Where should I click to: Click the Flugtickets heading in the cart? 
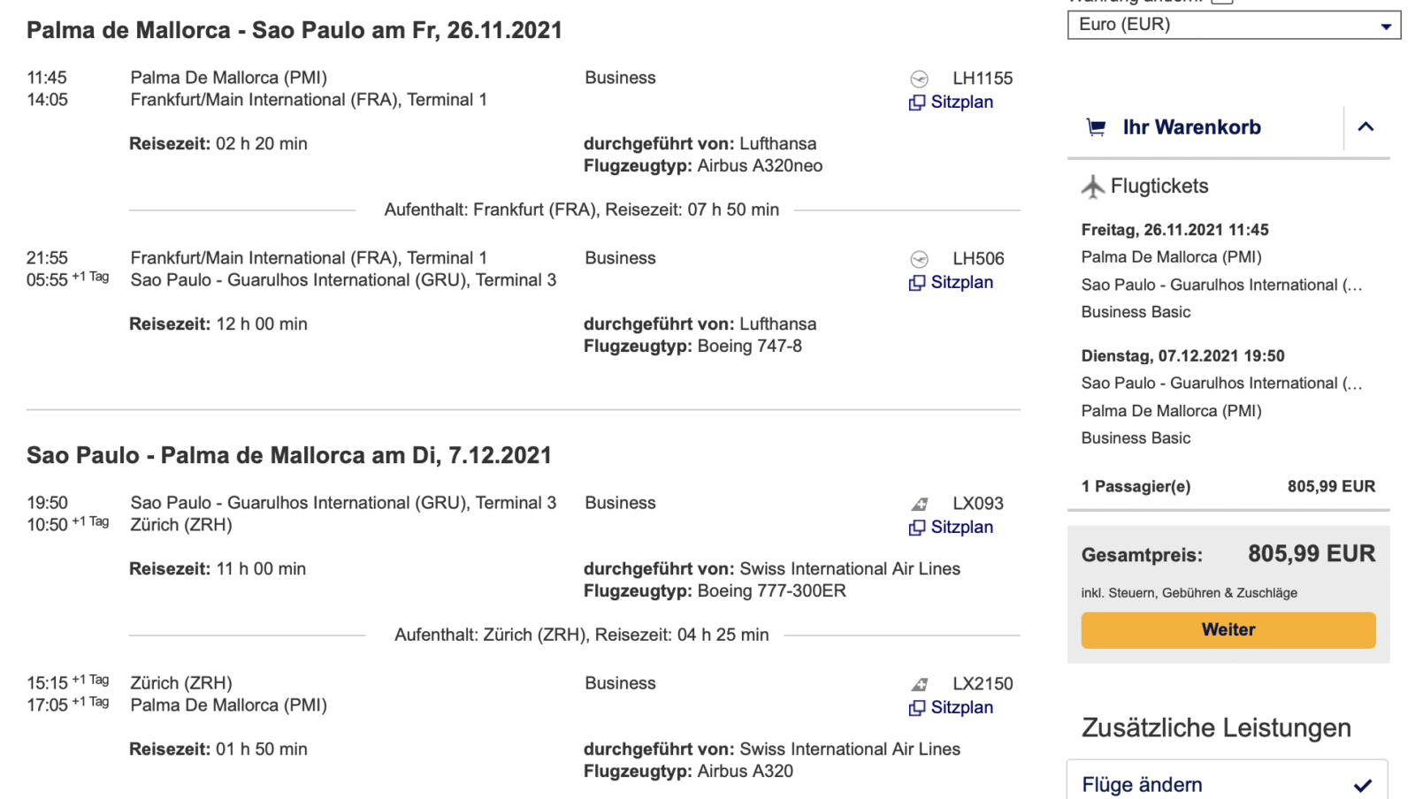[x=1159, y=186]
